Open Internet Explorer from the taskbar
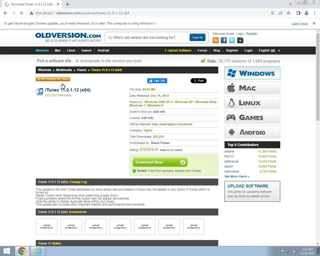The height and width of the screenshot is (256, 320). click(x=38, y=251)
